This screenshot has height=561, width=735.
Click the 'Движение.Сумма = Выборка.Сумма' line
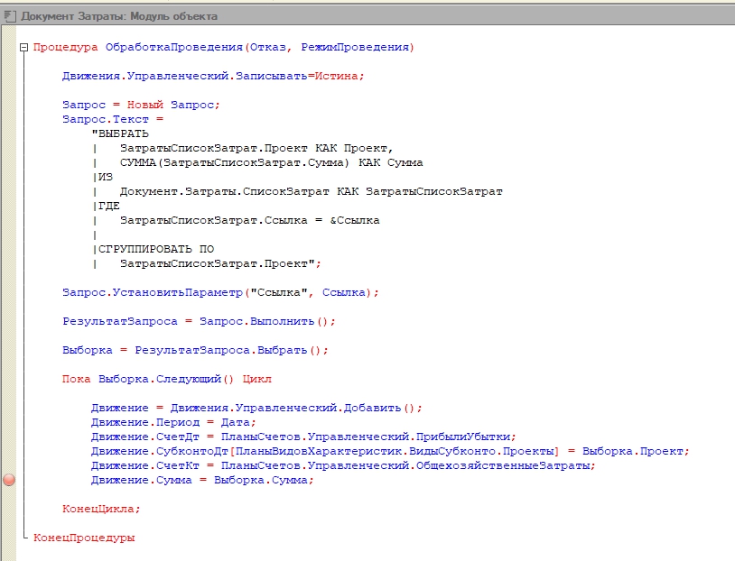[202, 481]
